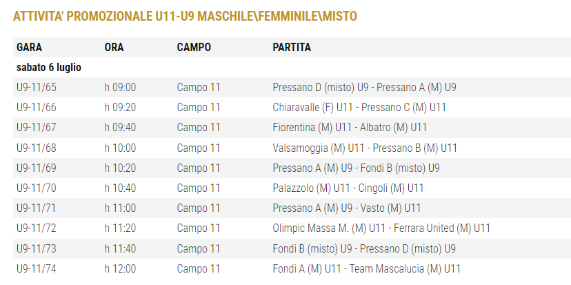Select match code U9-11/66
The image size is (571, 285).
point(37,108)
